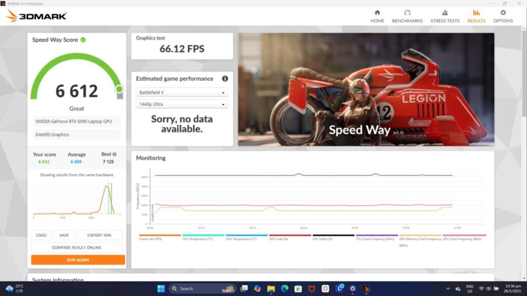Select the Results tab

click(476, 16)
